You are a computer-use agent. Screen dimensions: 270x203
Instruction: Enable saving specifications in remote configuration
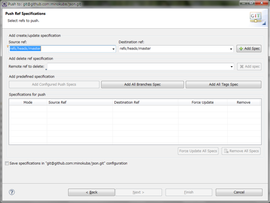pos(7,163)
